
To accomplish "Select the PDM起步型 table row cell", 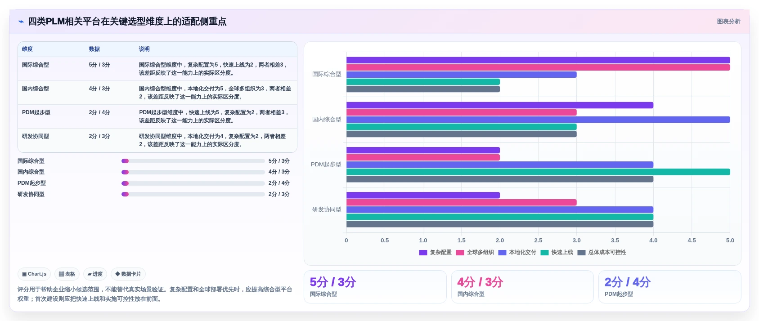I will tap(36, 112).
